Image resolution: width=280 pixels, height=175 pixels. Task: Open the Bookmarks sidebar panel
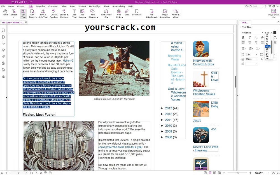3,30
